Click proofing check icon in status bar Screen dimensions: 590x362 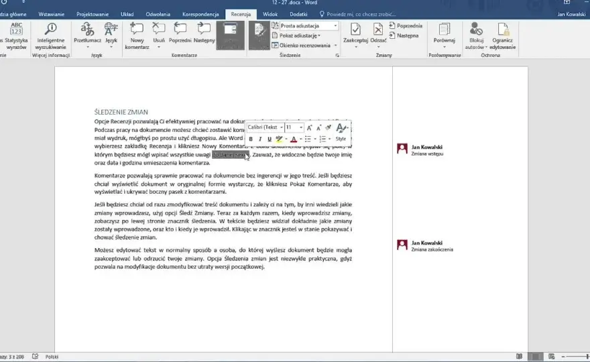[35, 357]
